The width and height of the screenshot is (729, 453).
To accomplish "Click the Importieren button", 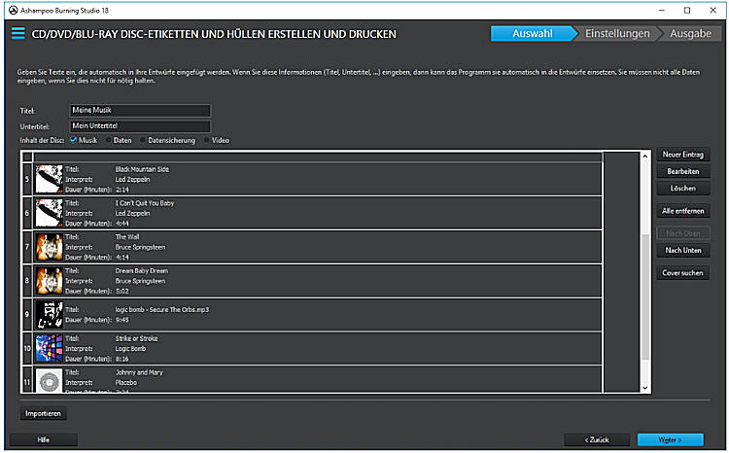I will click(44, 413).
